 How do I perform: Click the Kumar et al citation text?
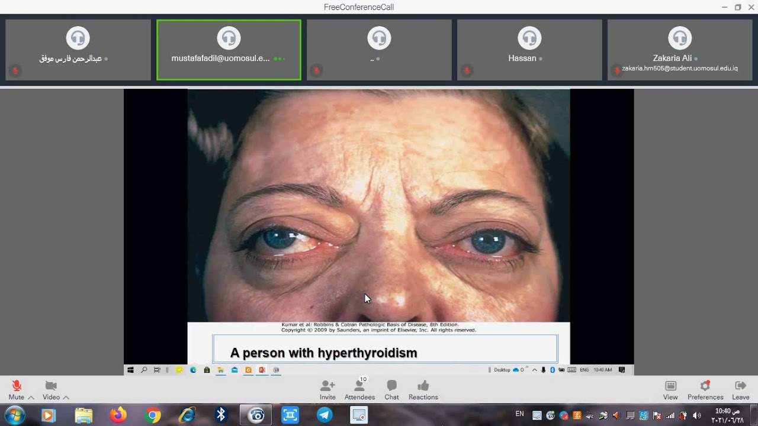(378, 327)
